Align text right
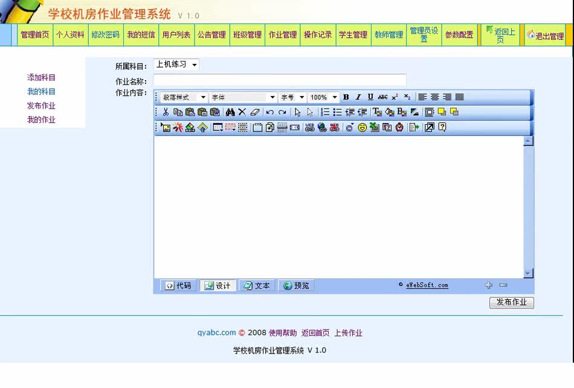The width and height of the screenshot is (574, 388). (x=447, y=97)
